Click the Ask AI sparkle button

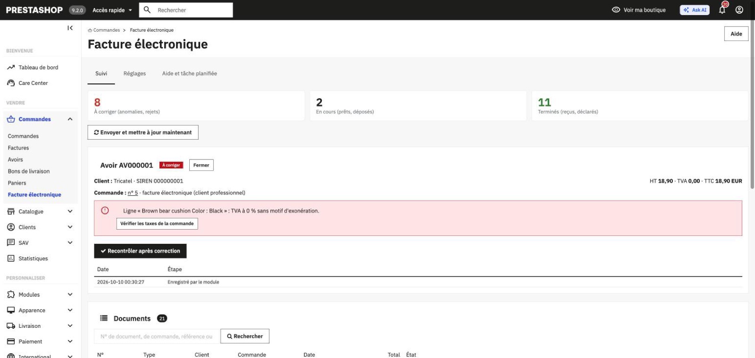[x=695, y=10]
